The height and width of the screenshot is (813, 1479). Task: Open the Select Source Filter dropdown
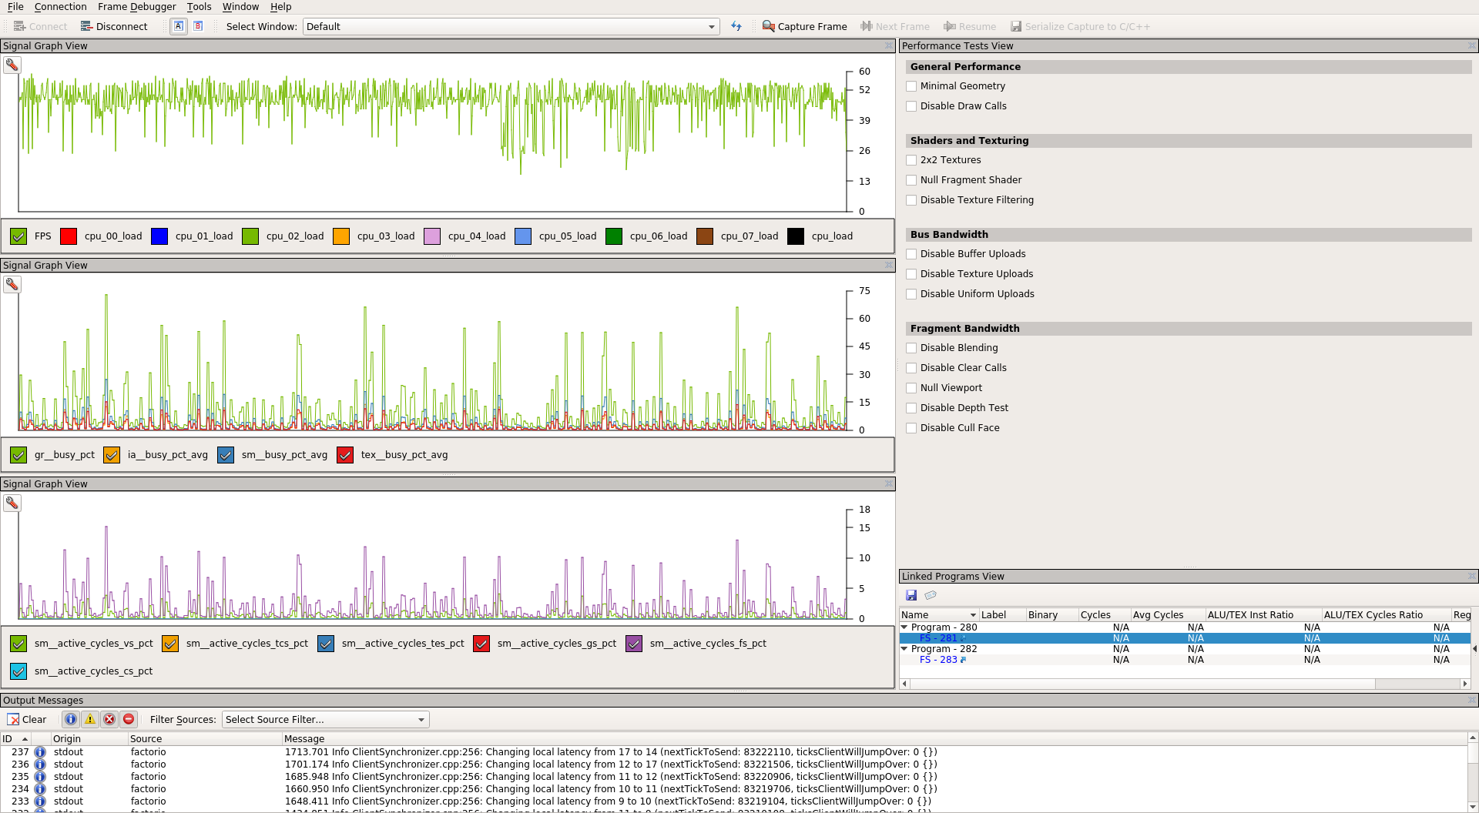(326, 719)
